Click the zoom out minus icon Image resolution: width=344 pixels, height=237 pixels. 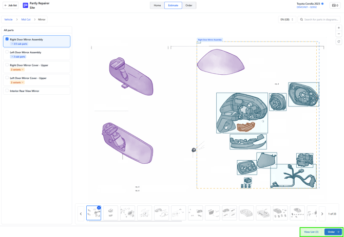tap(339, 34)
